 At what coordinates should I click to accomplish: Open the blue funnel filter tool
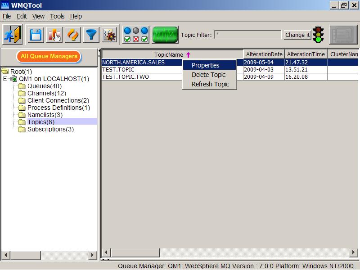[x=91, y=35]
